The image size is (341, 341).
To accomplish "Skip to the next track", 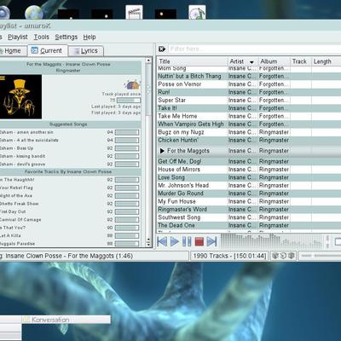I will pyautogui.click(x=211, y=241).
